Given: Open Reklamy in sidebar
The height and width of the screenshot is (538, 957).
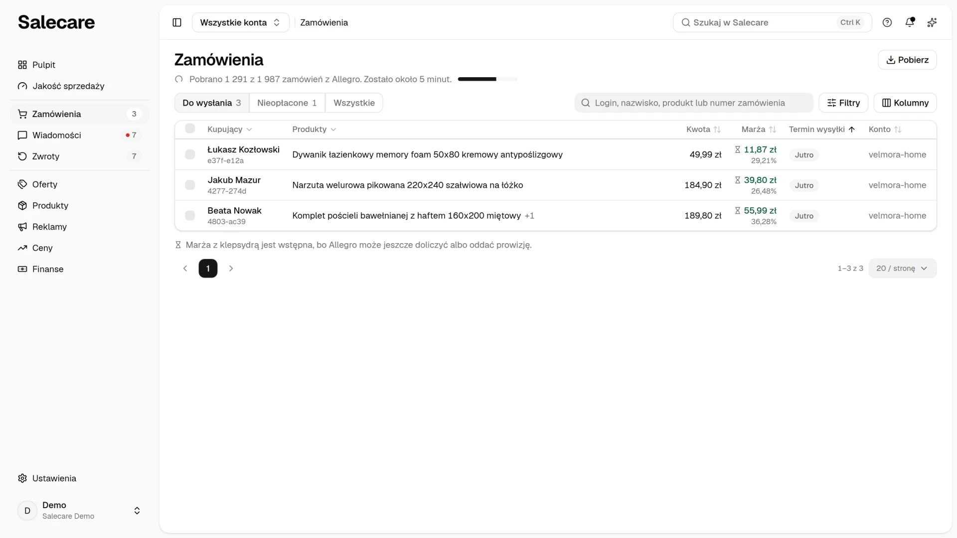Looking at the screenshot, I should click(80, 227).
